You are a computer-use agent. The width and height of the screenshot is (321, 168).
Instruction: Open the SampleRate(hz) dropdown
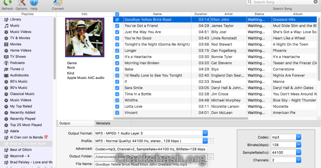[x=299, y=153]
